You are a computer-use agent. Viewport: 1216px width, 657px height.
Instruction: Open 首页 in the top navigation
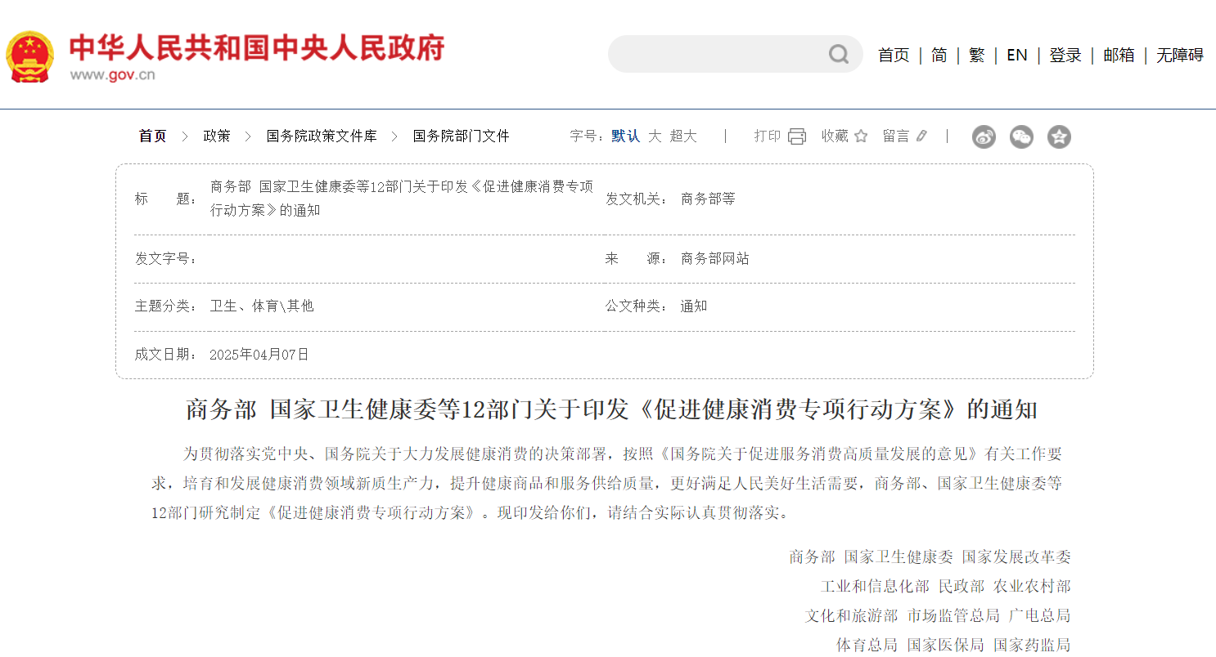tap(894, 55)
